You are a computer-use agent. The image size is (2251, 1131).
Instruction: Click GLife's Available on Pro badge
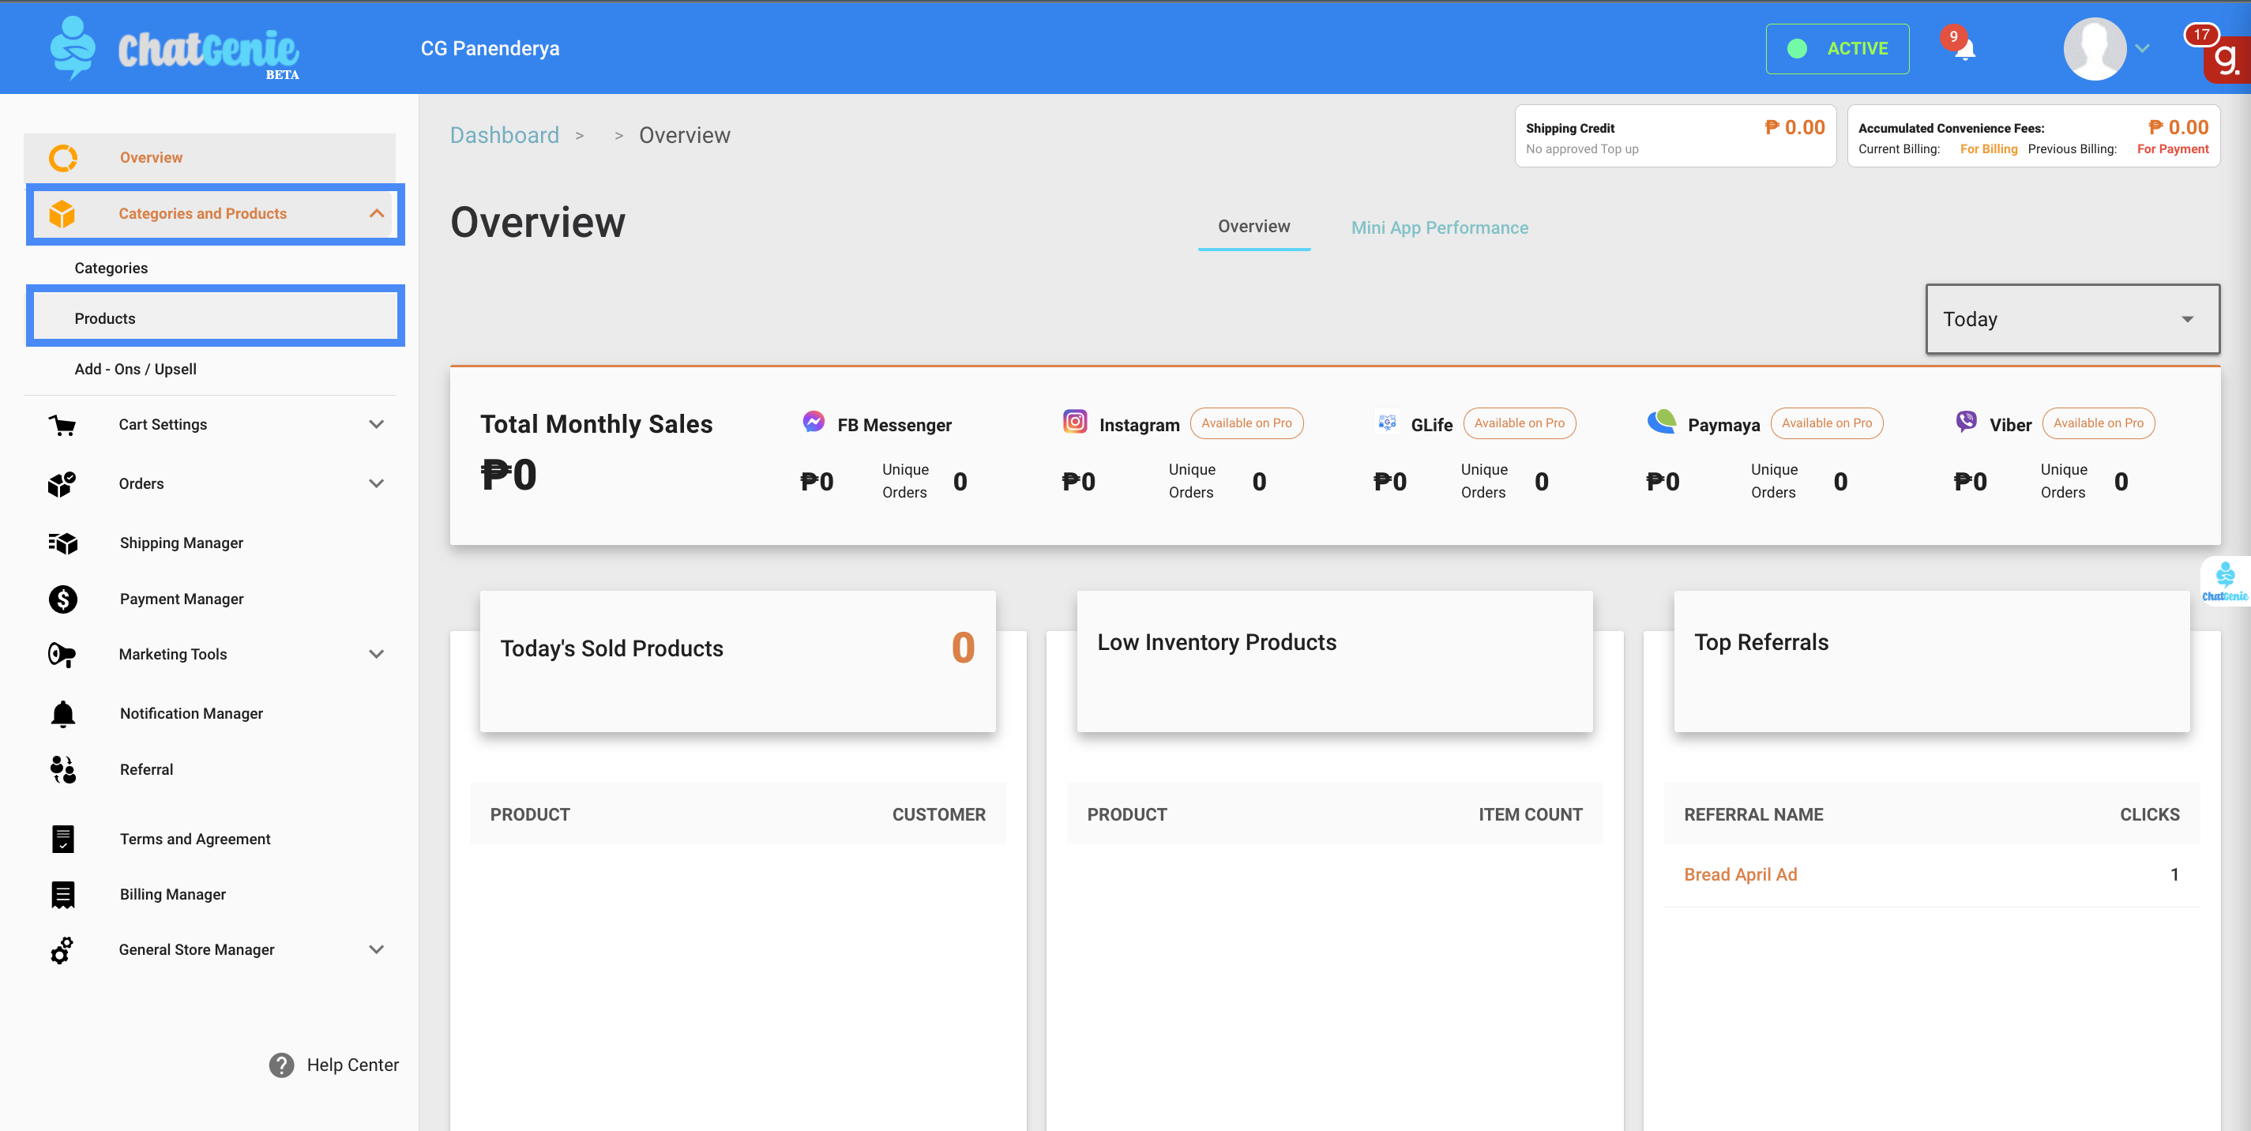click(1519, 423)
